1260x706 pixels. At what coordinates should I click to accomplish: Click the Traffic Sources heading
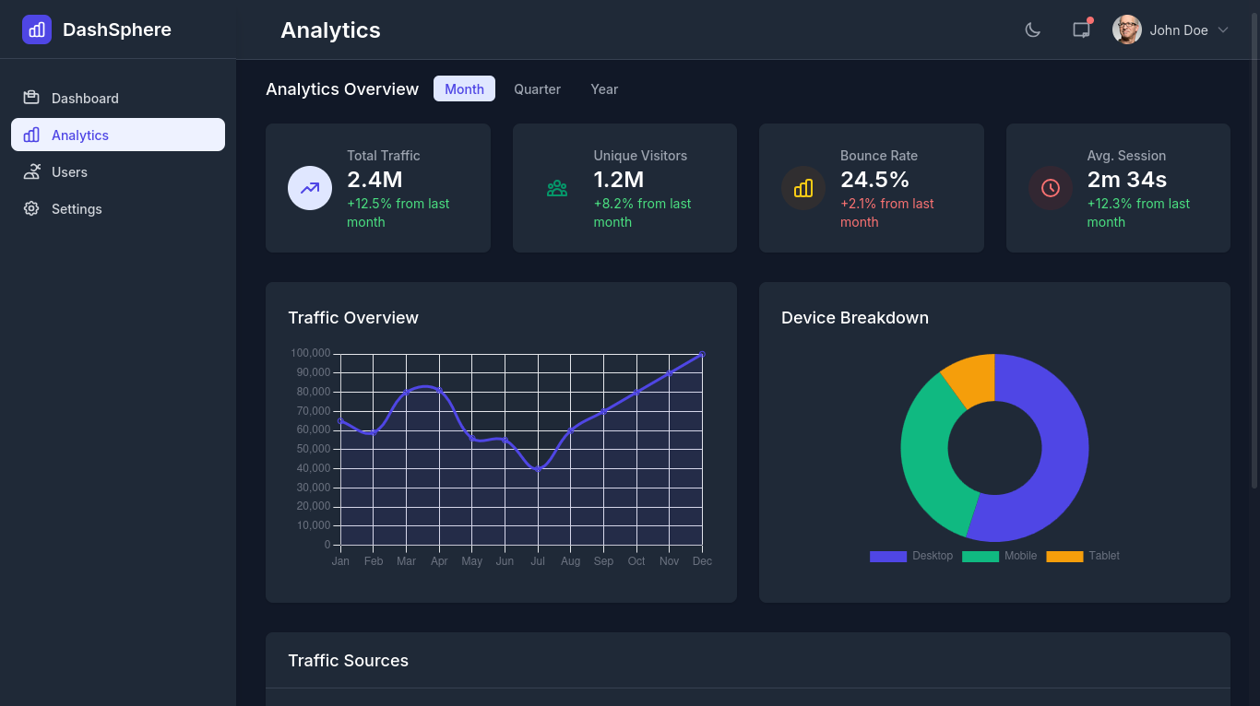pos(348,661)
